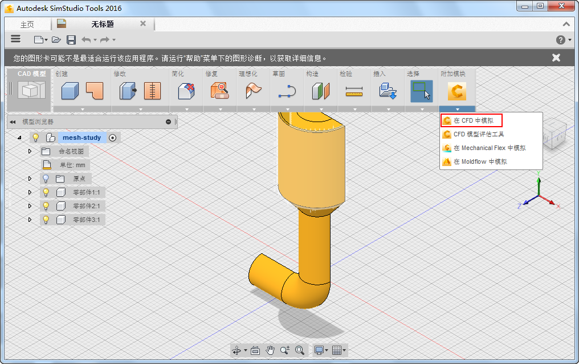
Task: Hide component 零部件1:1 via lightbulb
Action: (x=46, y=192)
